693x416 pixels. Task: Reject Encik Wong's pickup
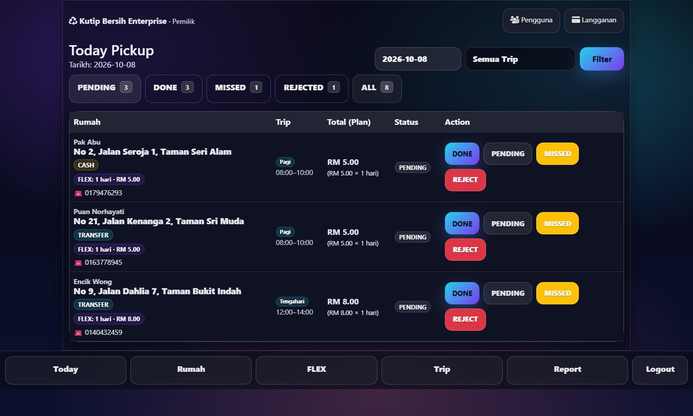(465, 320)
